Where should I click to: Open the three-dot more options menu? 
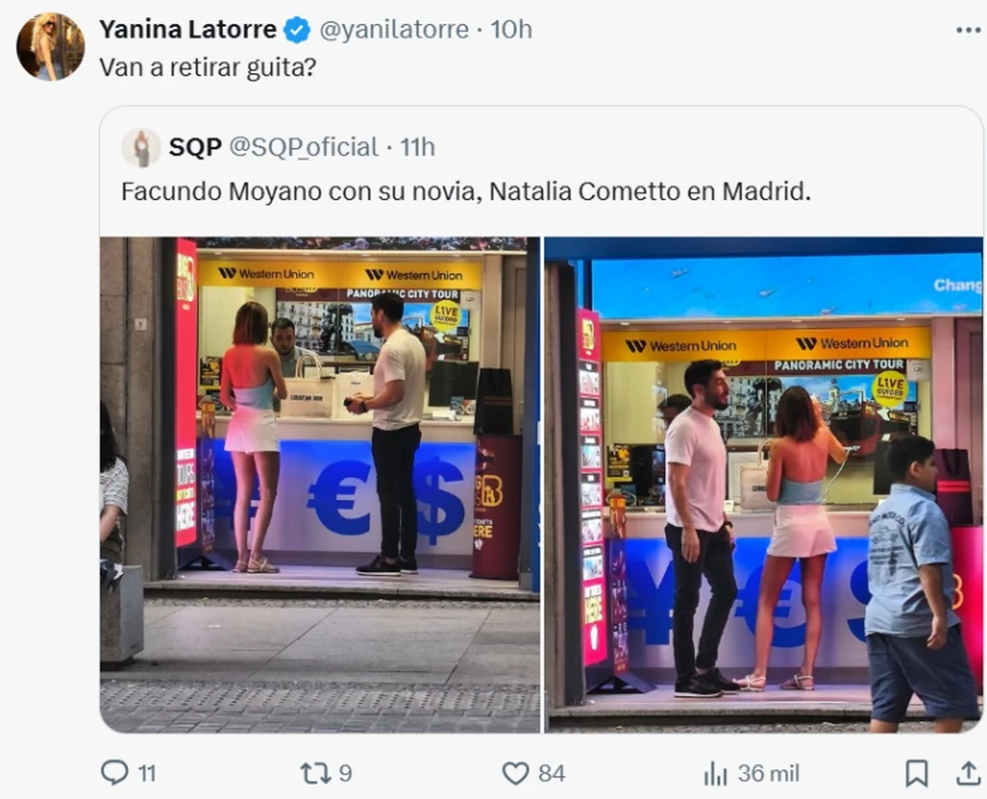968,30
